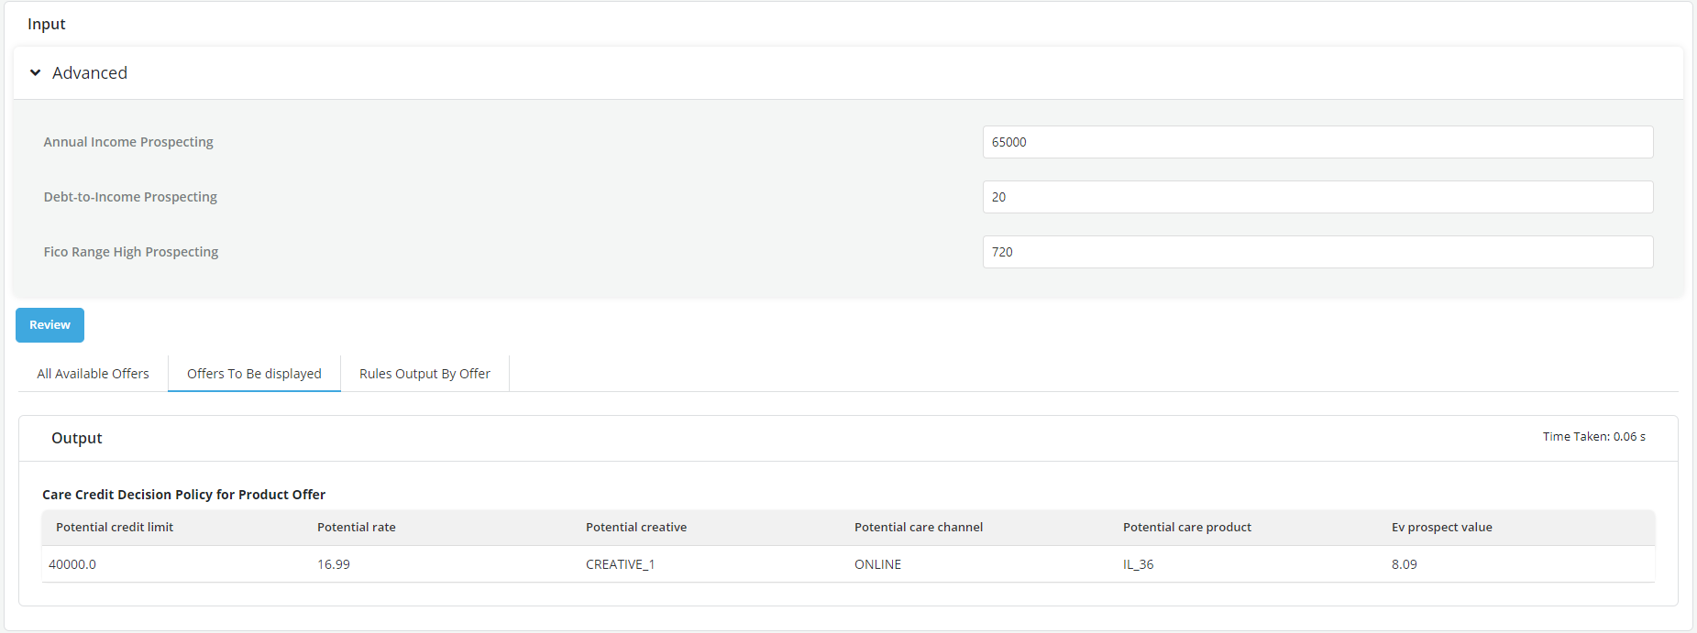
Task: Open the Offers To Be displayed tab
Action: click(x=254, y=374)
